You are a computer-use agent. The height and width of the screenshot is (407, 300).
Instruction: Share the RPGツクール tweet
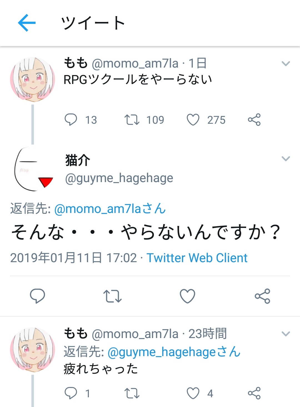(254, 120)
